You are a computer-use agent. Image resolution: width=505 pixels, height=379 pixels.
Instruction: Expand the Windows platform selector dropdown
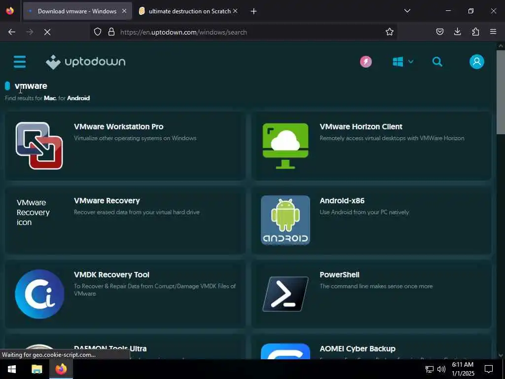pyautogui.click(x=402, y=62)
